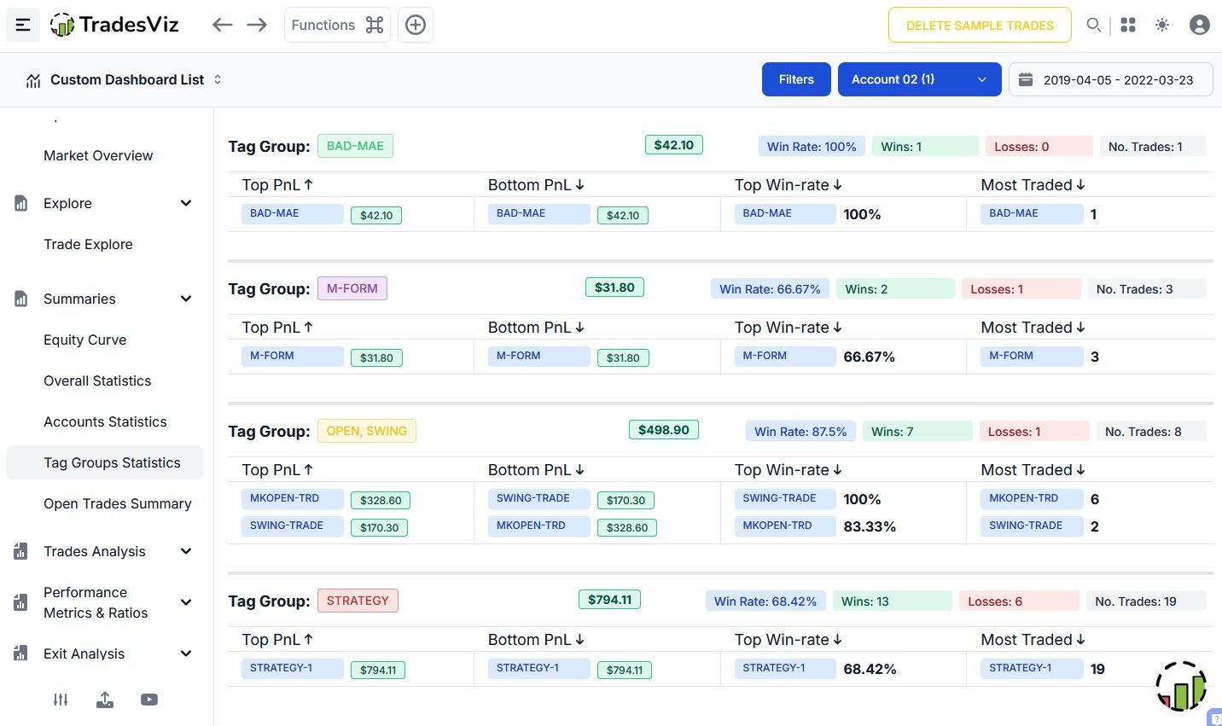Click DELETE SAMPLE TRADES button

click(x=980, y=25)
